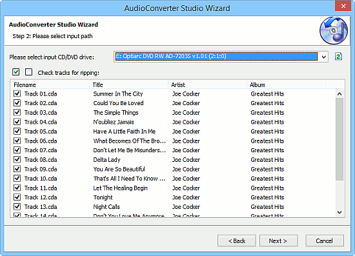Go to previous step with Back button
The image size is (355, 256).
237,241
